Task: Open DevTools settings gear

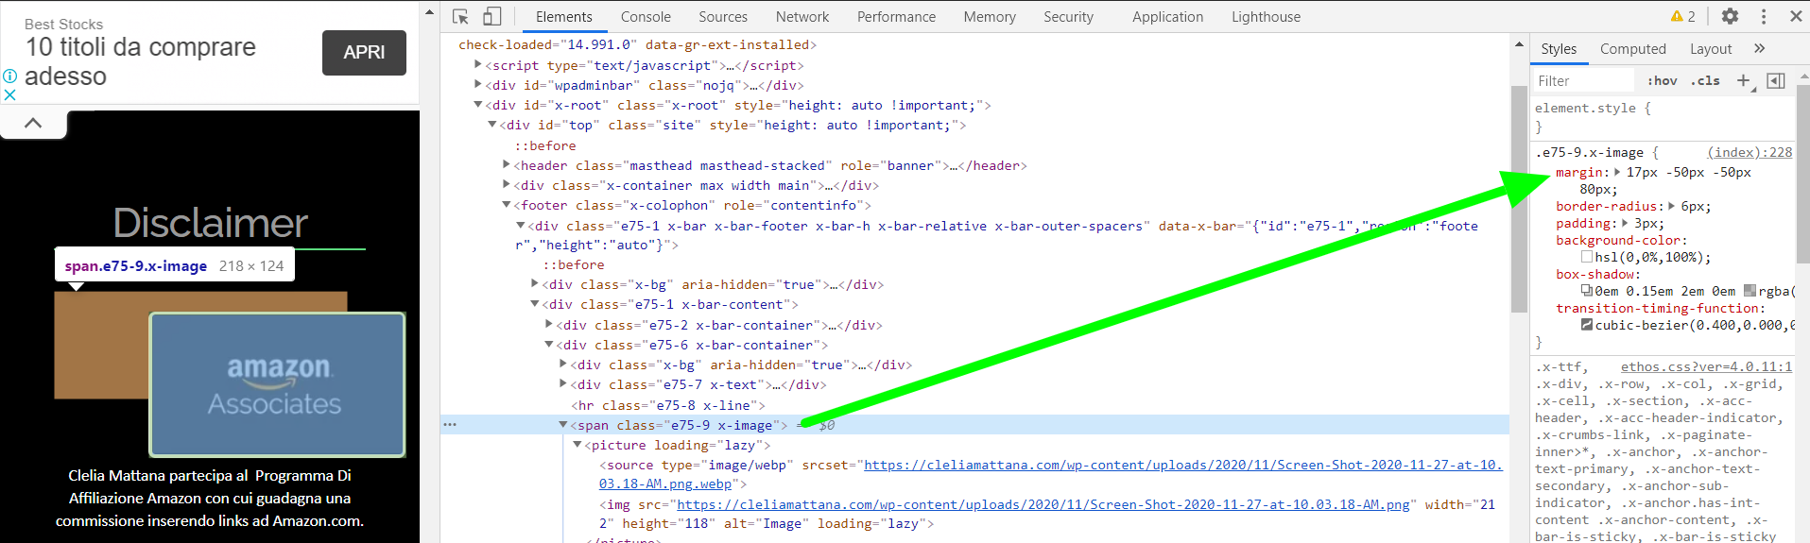Action: click(1730, 16)
